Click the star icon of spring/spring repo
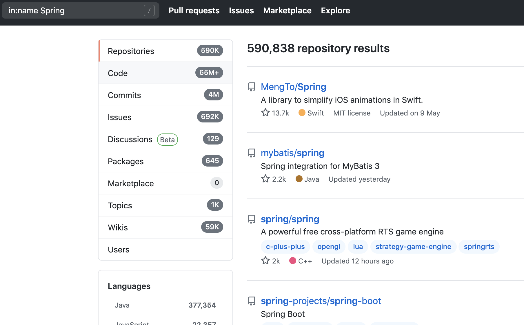 point(265,261)
